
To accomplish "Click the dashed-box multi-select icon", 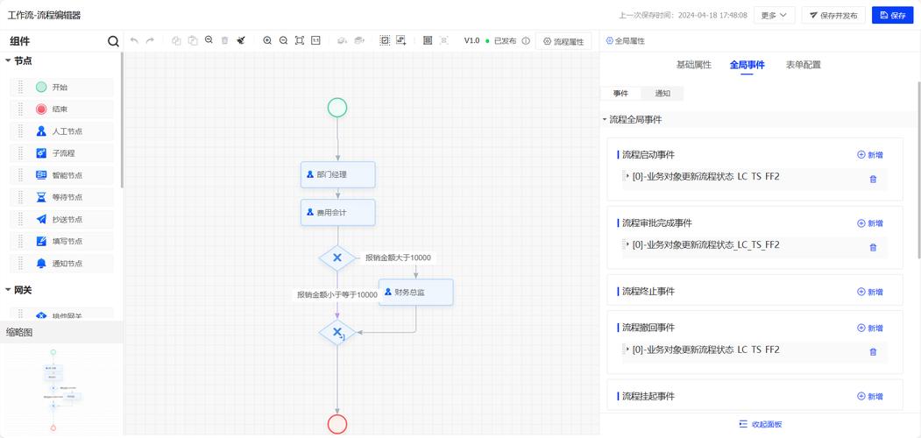I will 385,40.
